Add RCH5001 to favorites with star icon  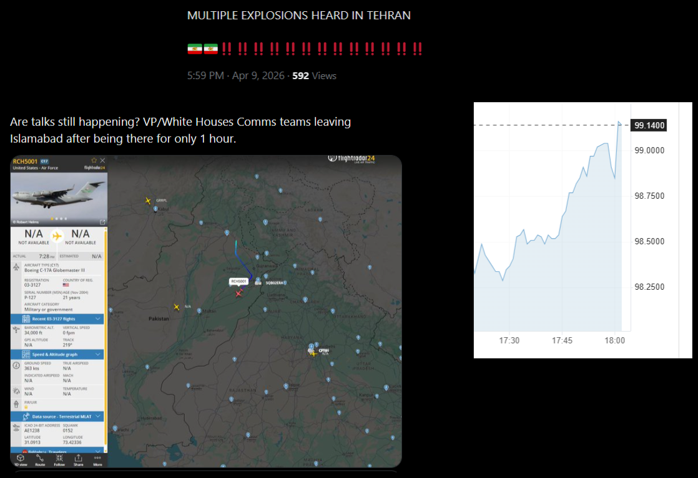(94, 160)
